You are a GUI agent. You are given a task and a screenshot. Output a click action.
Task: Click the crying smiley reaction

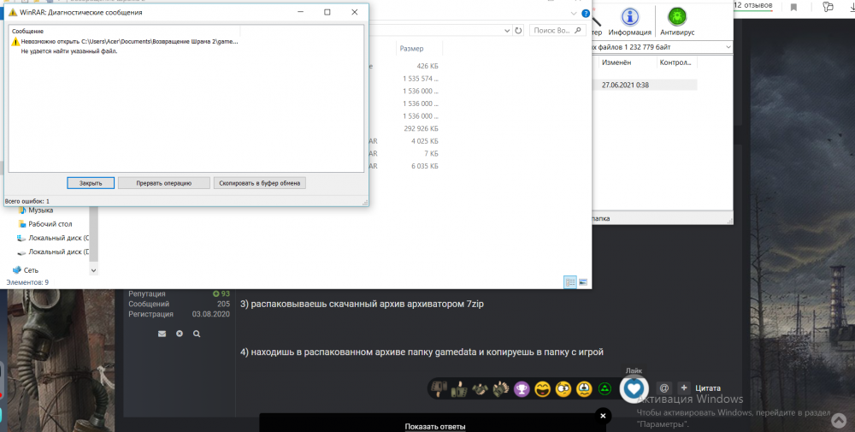(x=584, y=389)
